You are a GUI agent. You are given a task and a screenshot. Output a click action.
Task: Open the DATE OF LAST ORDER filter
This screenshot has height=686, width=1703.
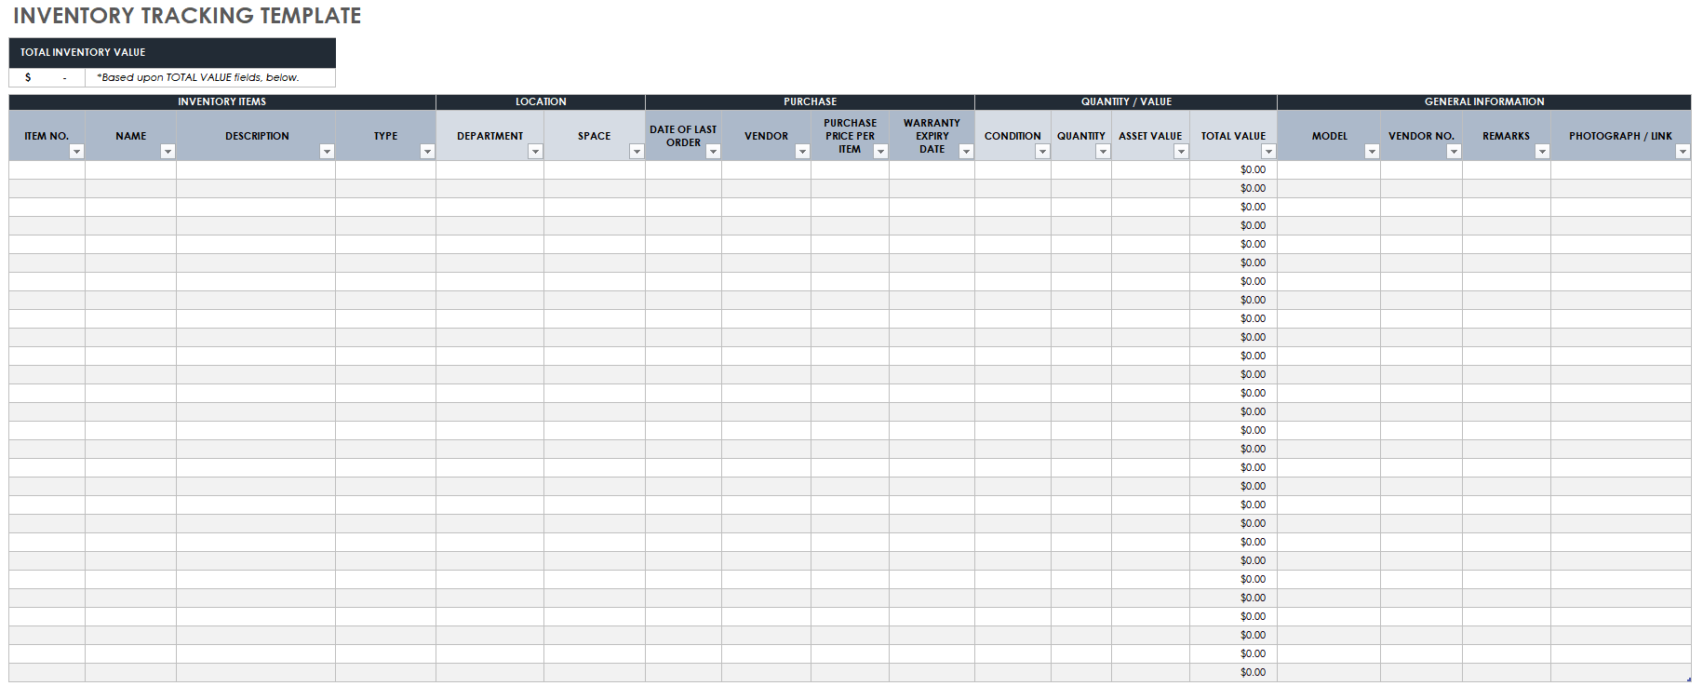[x=713, y=152]
